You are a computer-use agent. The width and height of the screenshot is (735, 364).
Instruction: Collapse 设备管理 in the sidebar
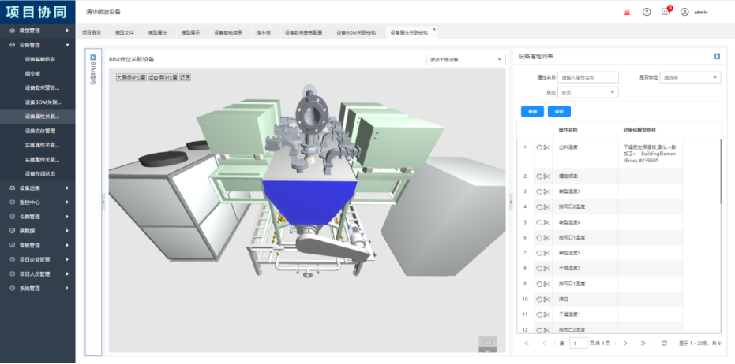pyautogui.click(x=38, y=45)
